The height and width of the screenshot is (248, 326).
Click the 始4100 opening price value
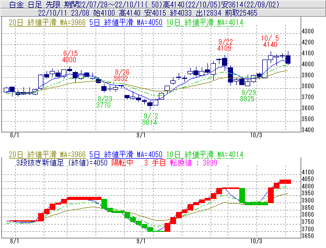(x=104, y=13)
